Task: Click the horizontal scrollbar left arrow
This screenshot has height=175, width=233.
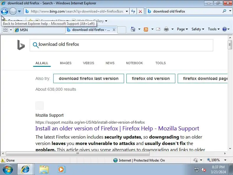Action: (3, 153)
